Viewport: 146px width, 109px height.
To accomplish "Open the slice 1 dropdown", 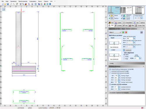I will point(115,32).
